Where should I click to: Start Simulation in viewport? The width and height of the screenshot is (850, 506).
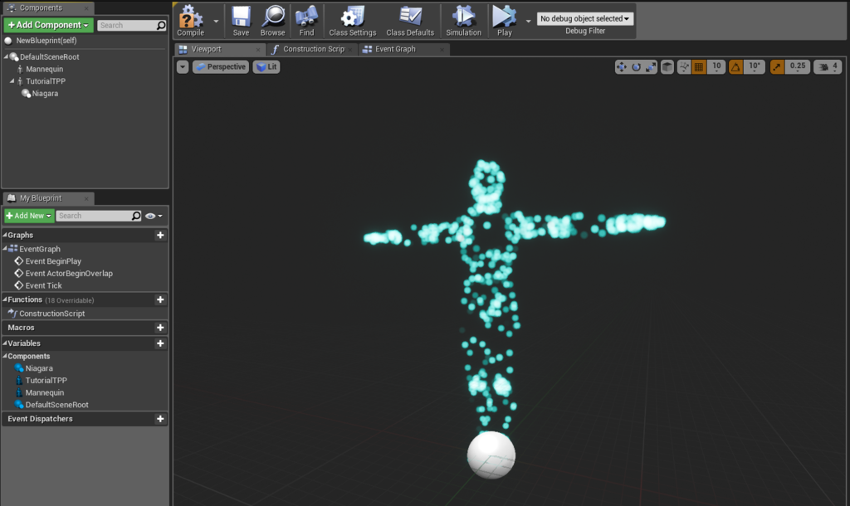463,21
